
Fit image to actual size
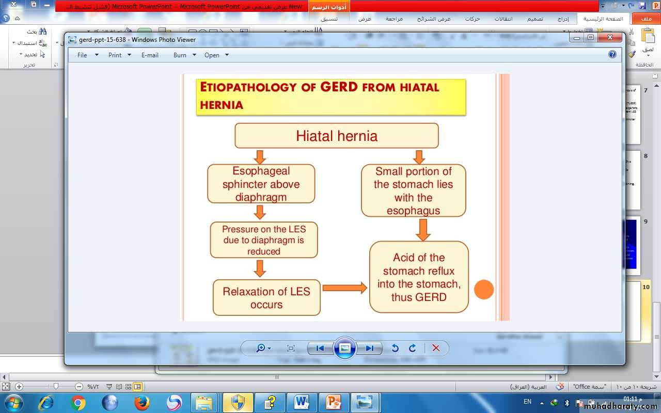pos(291,348)
